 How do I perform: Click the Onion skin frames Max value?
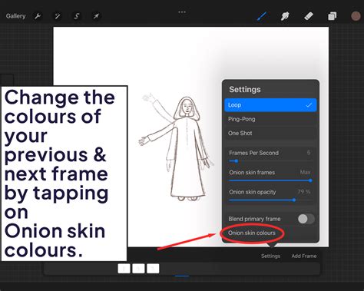[305, 172]
